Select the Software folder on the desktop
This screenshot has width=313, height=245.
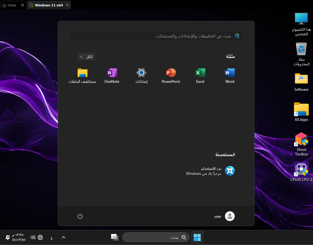click(301, 82)
